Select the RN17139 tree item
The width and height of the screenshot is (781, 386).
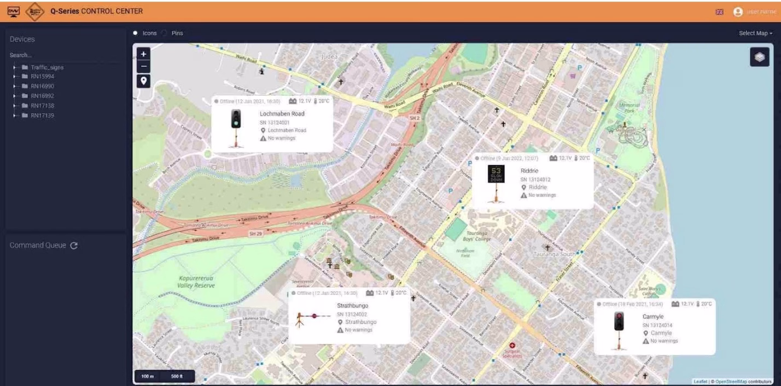click(42, 115)
